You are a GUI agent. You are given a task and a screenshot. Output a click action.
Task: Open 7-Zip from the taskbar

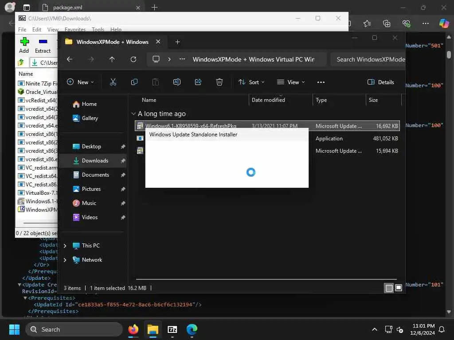coord(172,329)
